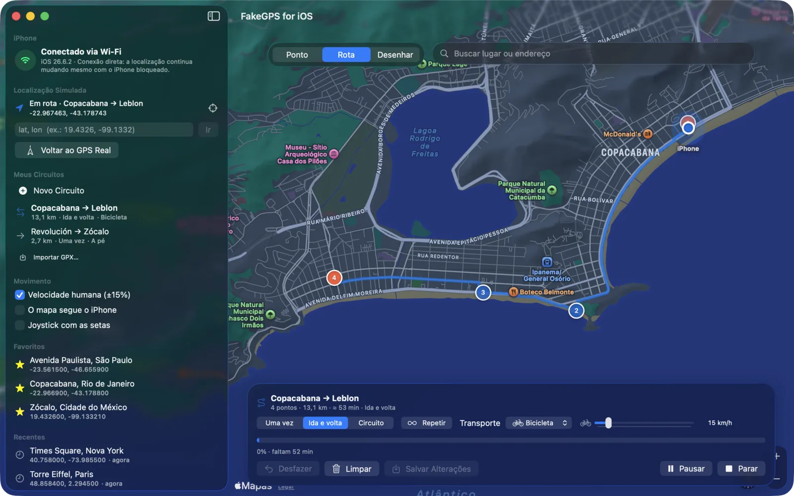Select the Ida e volta mode
This screenshot has height=496, width=794.
click(325, 423)
